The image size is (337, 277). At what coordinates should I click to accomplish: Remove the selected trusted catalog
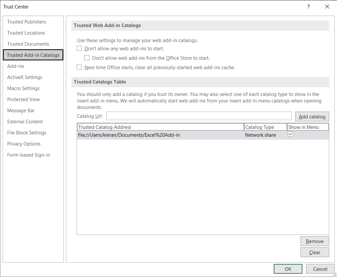click(x=314, y=241)
